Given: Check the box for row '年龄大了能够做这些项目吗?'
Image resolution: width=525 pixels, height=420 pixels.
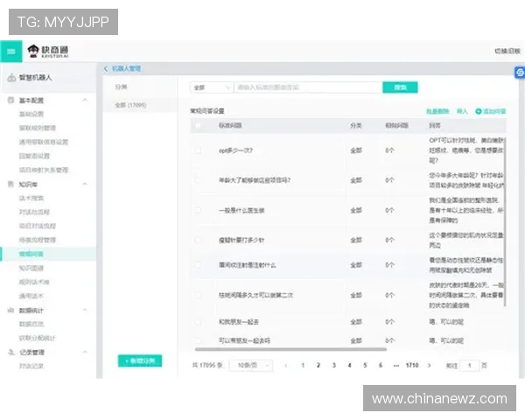Looking at the screenshot, I should pos(198,180).
